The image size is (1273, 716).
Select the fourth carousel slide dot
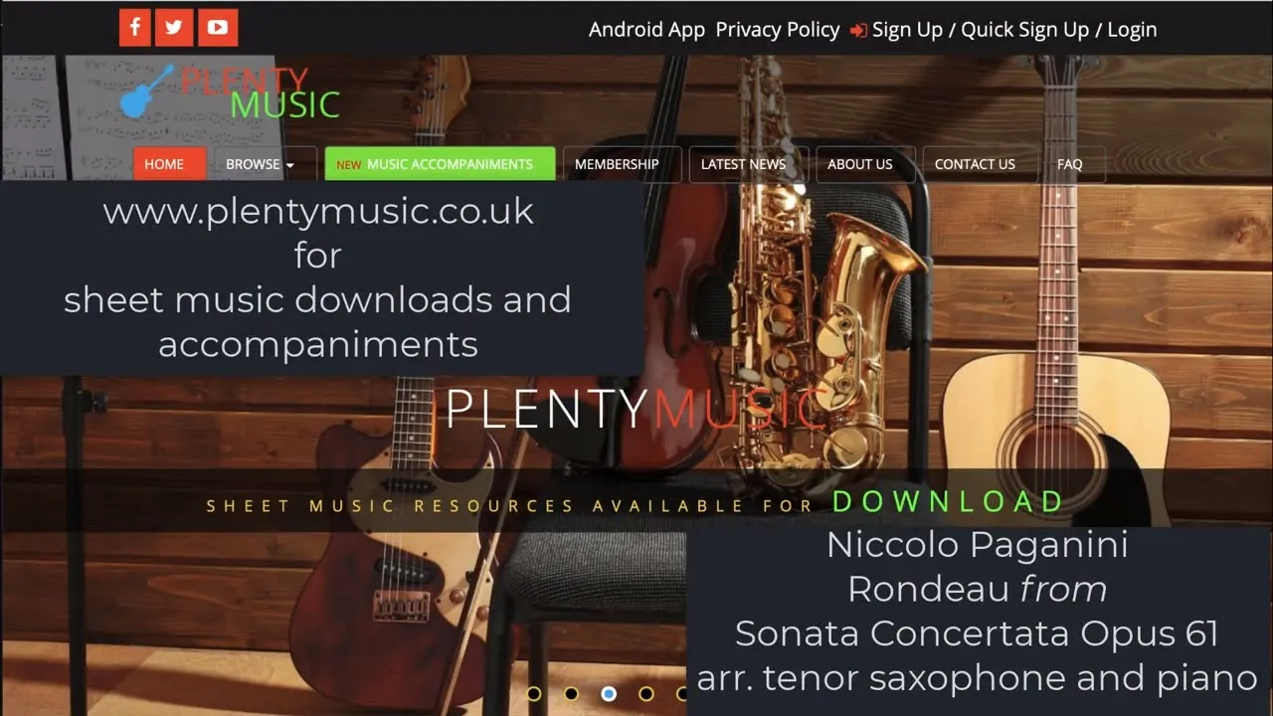click(x=646, y=693)
